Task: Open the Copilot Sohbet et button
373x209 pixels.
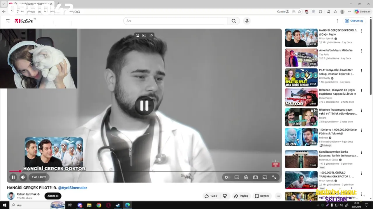Action: click(362, 12)
